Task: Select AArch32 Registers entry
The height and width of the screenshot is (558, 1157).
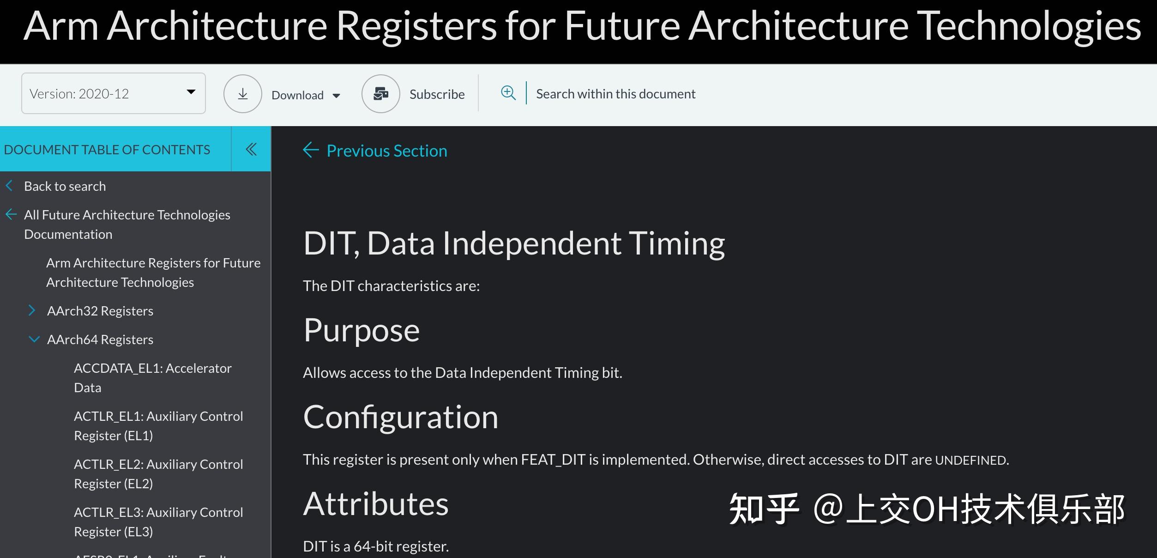Action: (x=100, y=311)
